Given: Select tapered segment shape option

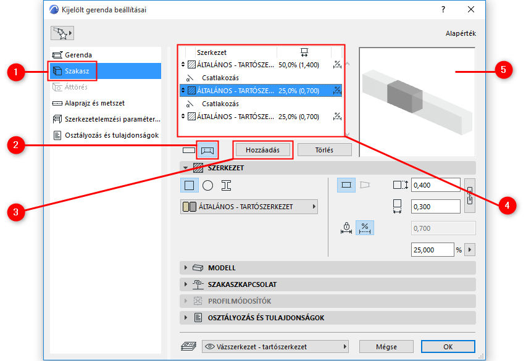Looking at the screenshot, I should click(365, 185).
